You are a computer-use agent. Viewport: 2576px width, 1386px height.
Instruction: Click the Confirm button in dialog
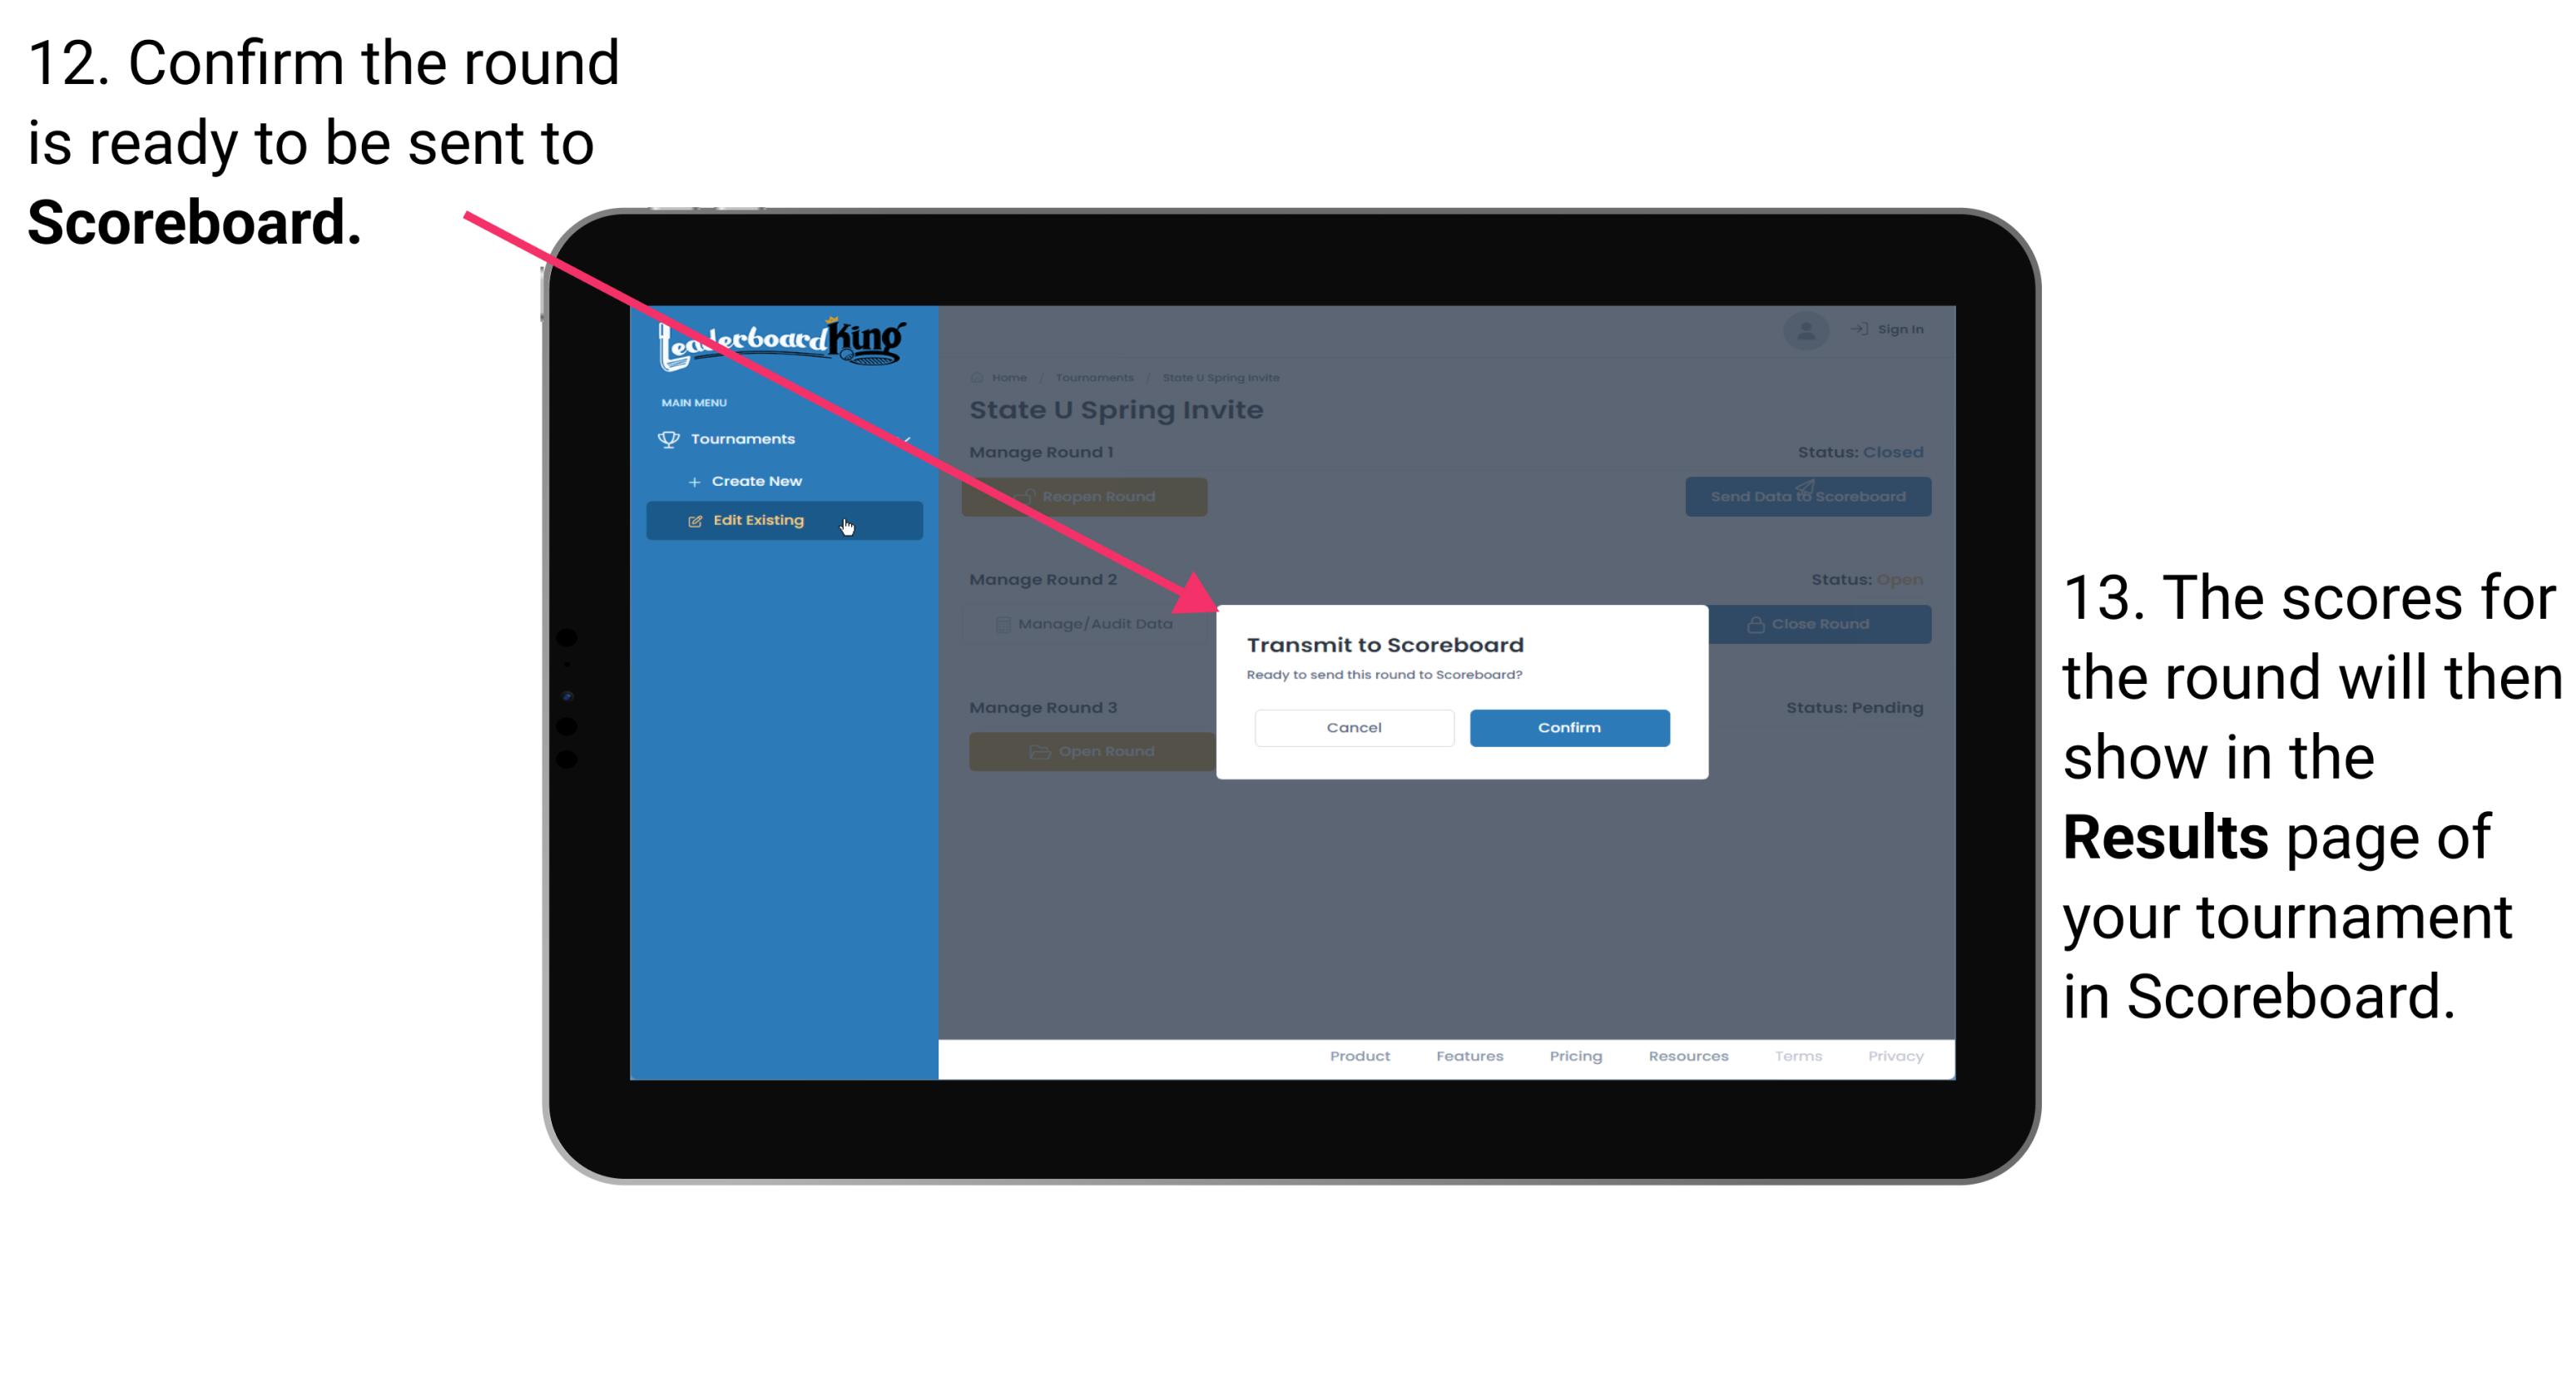click(1565, 727)
